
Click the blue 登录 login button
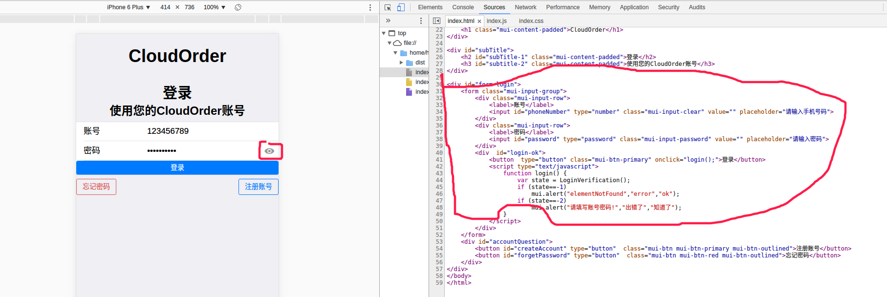(177, 168)
